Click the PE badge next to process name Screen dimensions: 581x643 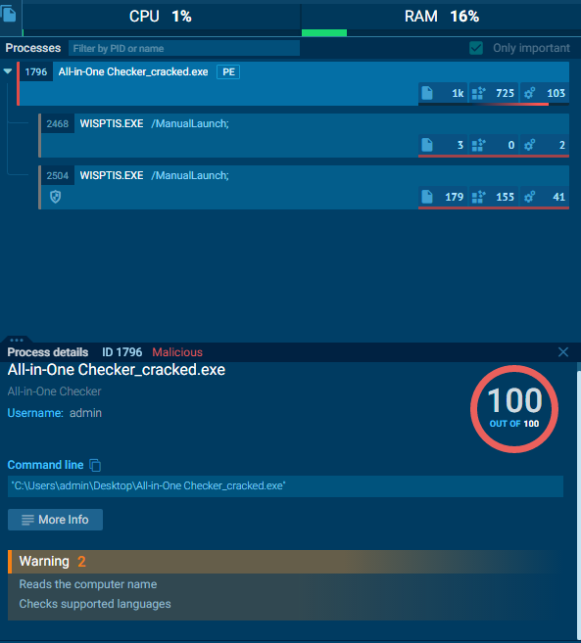click(x=228, y=72)
